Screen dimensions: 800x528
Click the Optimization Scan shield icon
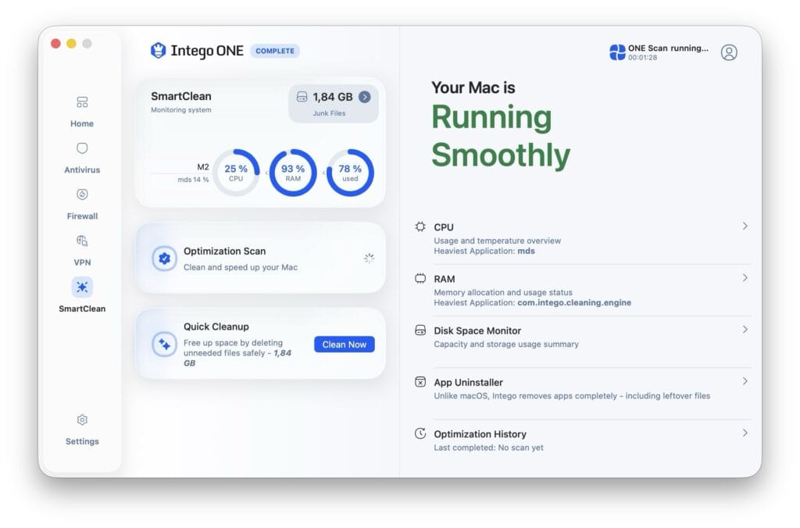point(163,258)
